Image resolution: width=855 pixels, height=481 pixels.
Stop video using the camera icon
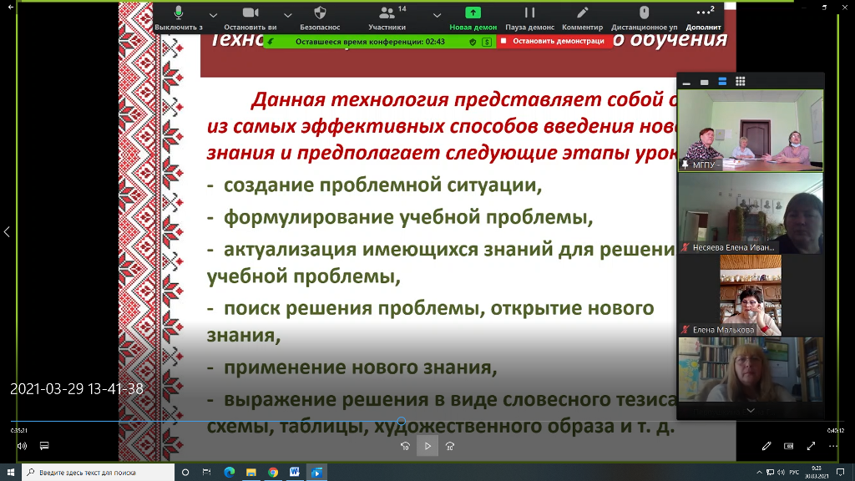click(250, 17)
